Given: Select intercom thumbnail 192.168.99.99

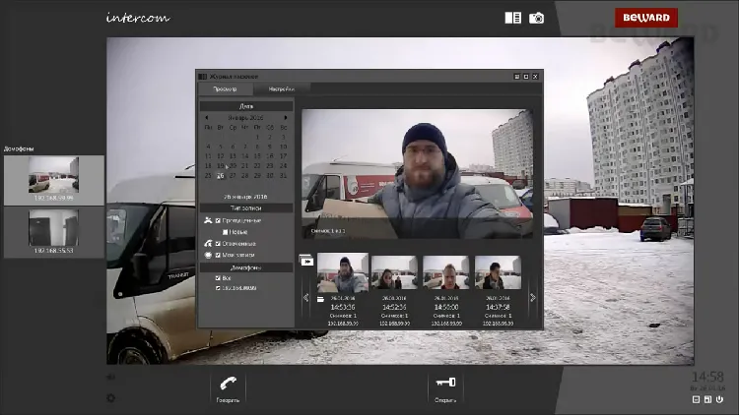Looking at the screenshot, I should tap(54, 180).
